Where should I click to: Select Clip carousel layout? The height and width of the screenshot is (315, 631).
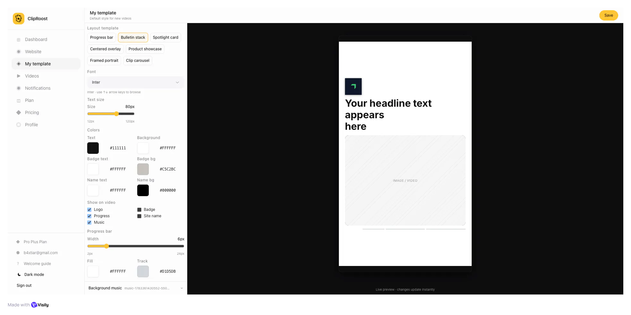click(x=138, y=61)
